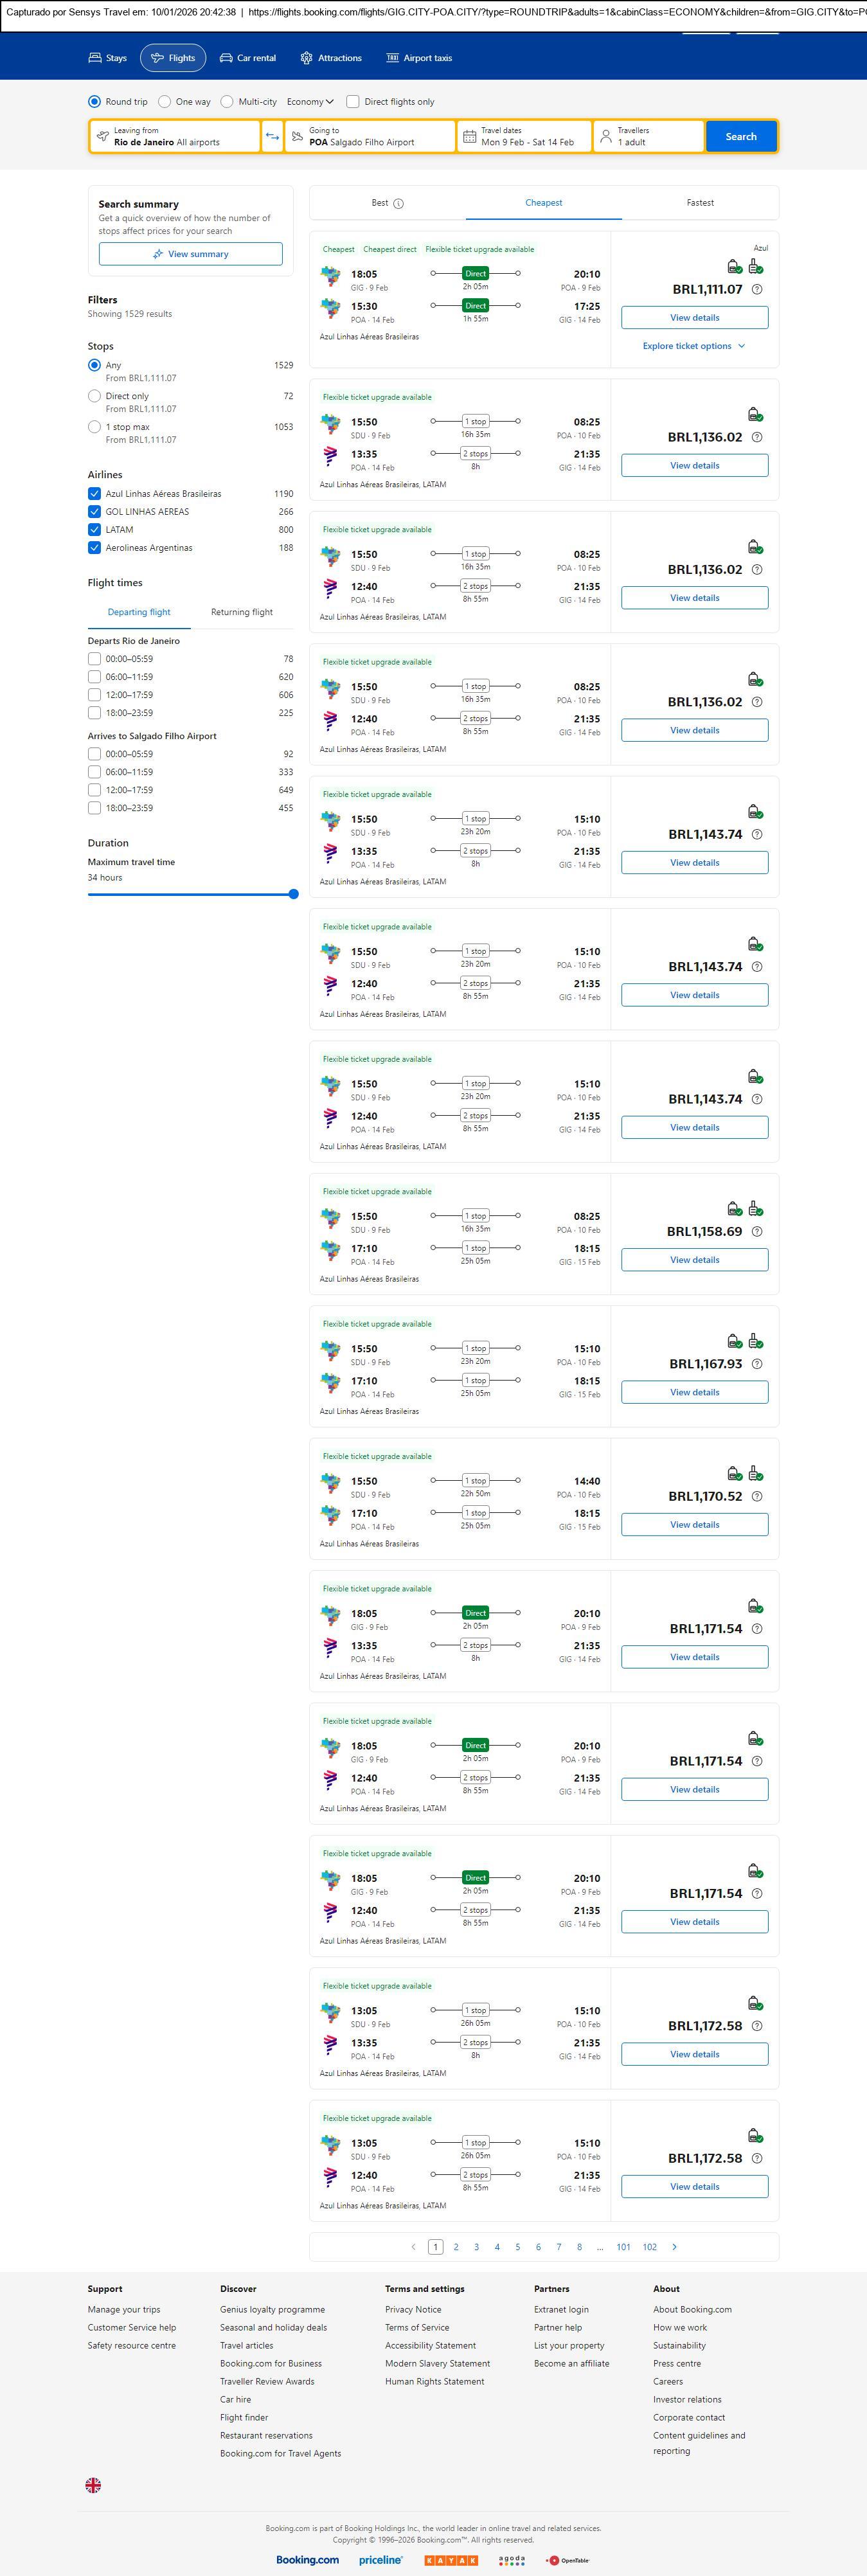The image size is (867, 2576).
Task: Click the next page arrow in pagination
Action: (x=675, y=2247)
